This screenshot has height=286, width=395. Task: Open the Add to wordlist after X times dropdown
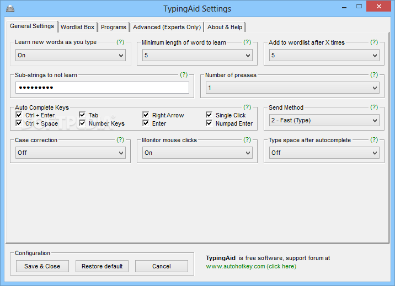pyautogui.click(x=324, y=55)
